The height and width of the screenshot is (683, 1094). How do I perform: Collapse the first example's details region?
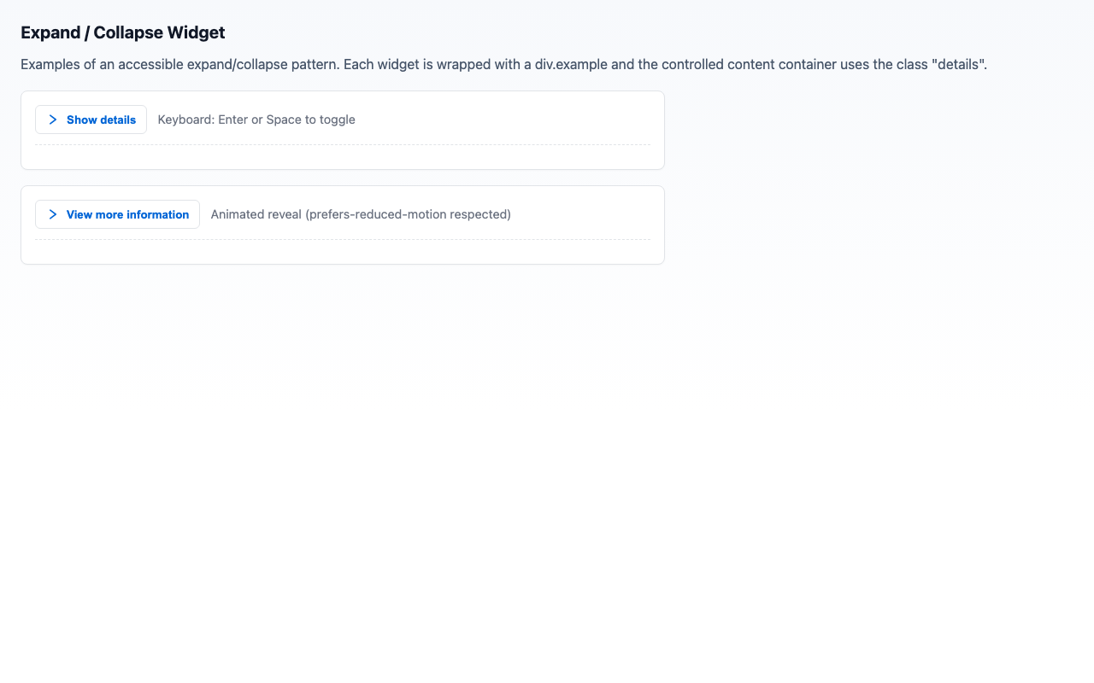91,120
